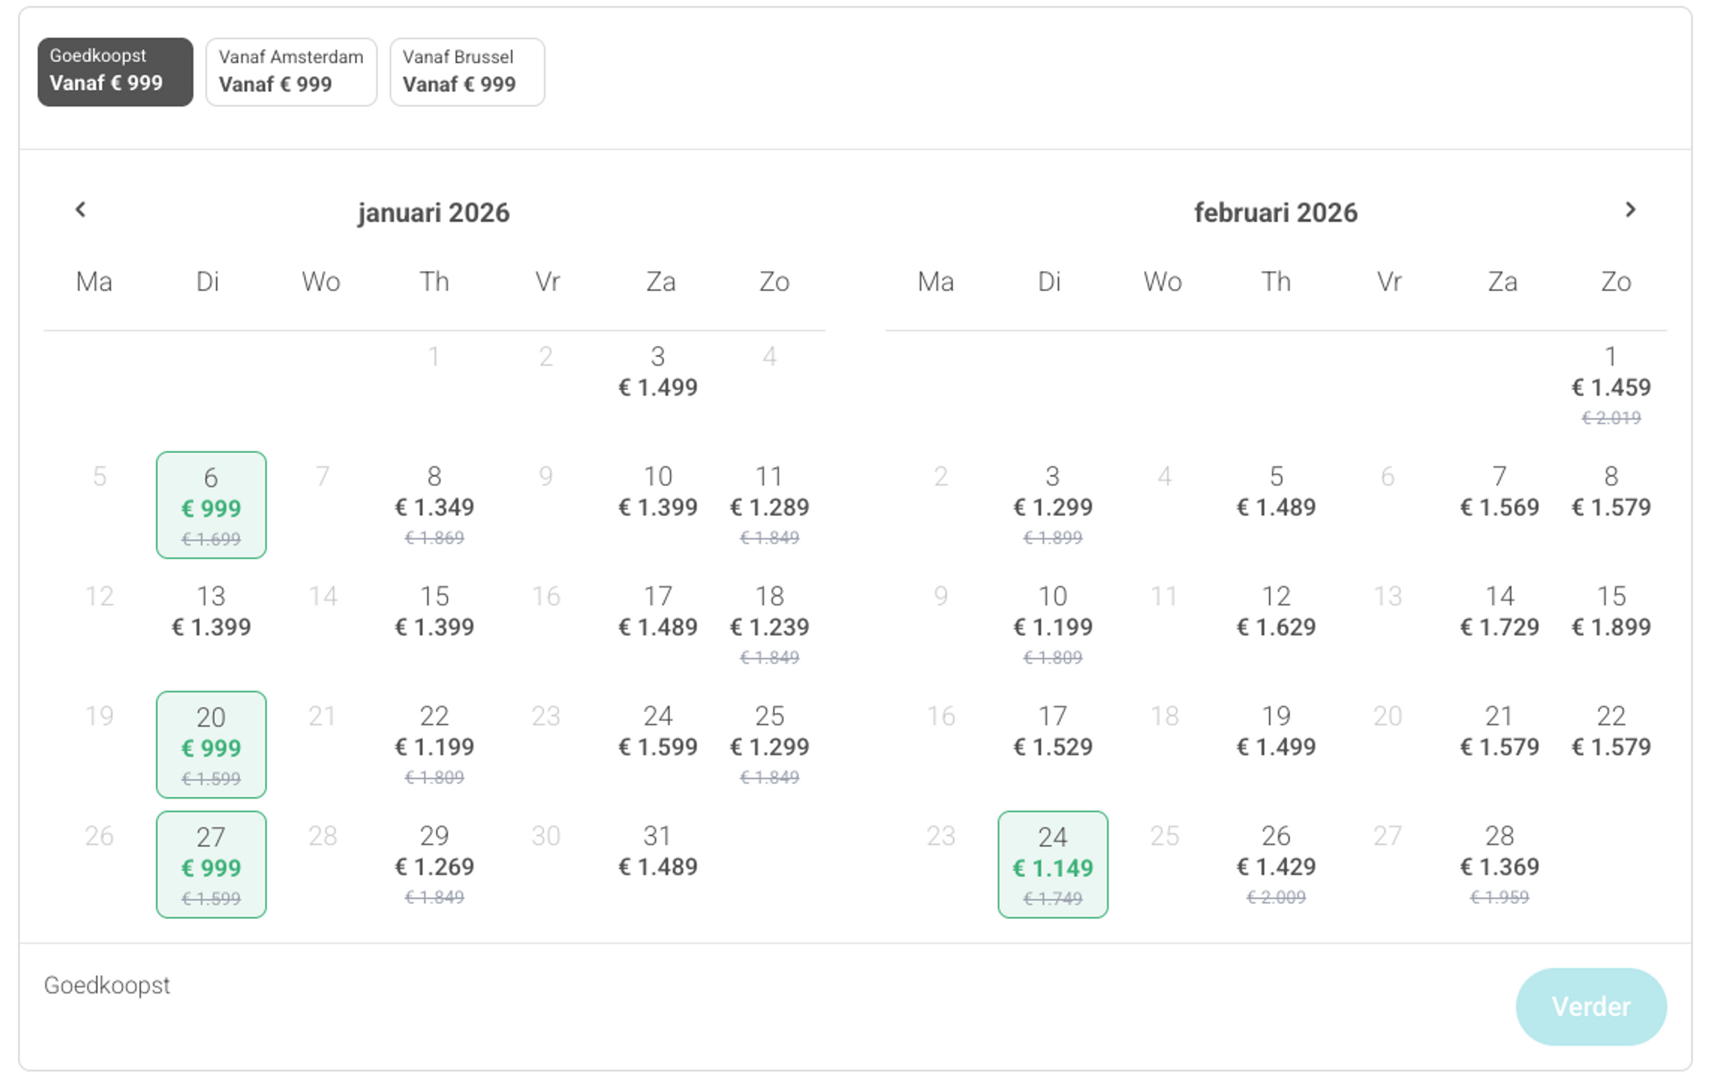Viewport: 1718px width, 1086px height.
Task: Choose 1 februari priced € 1.459
Action: point(1611,385)
